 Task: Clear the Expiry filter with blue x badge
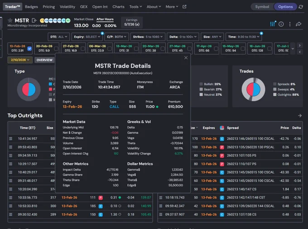[102, 33]
